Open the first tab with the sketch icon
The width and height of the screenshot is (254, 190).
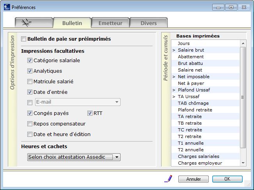tap(34, 23)
